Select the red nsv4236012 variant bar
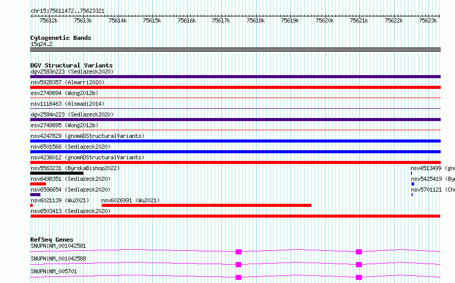 click(x=235, y=162)
